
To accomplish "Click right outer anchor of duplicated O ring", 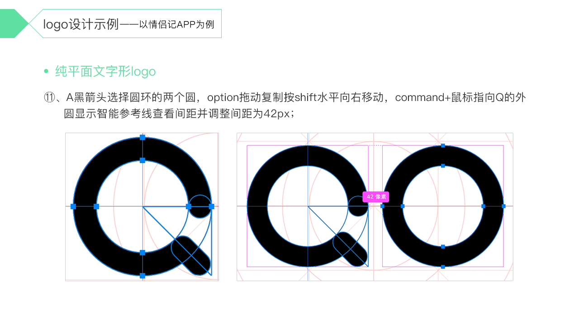I will [503, 206].
